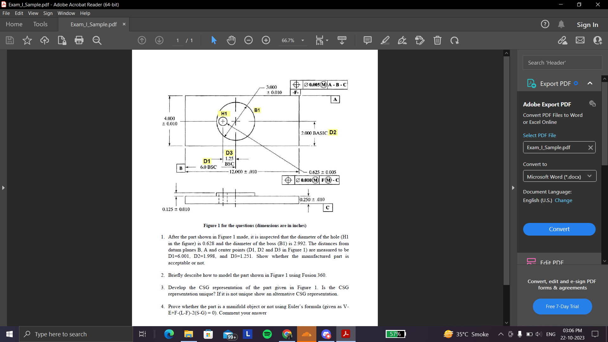The image size is (608, 342).
Task: Click the Search 'Header' tools field
Action: coord(562,63)
